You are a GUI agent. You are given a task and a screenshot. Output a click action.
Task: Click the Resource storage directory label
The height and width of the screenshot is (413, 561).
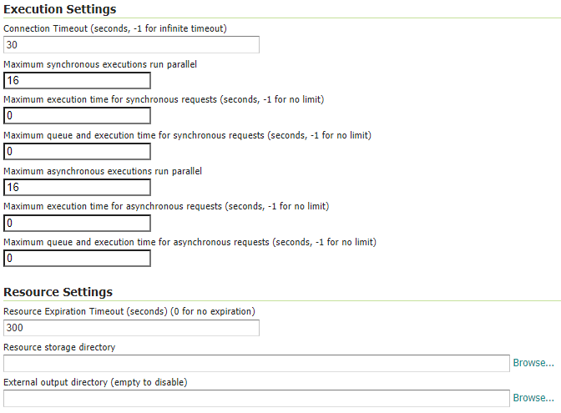59,346
